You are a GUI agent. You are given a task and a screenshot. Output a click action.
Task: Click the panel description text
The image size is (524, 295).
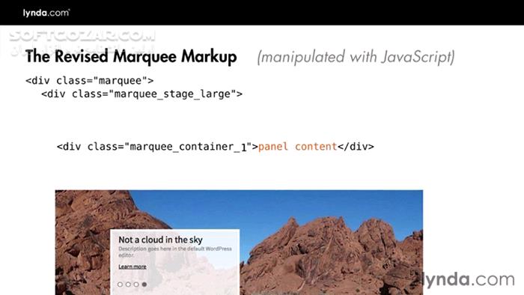tap(174, 252)
